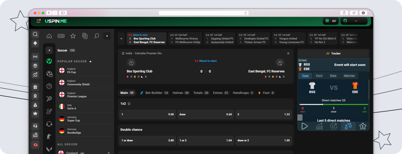This screenshot has width=402, height=154.
Task: Click the basketball sports icon in the left rail
Action: pyautogui.click(x=36, y=66)
